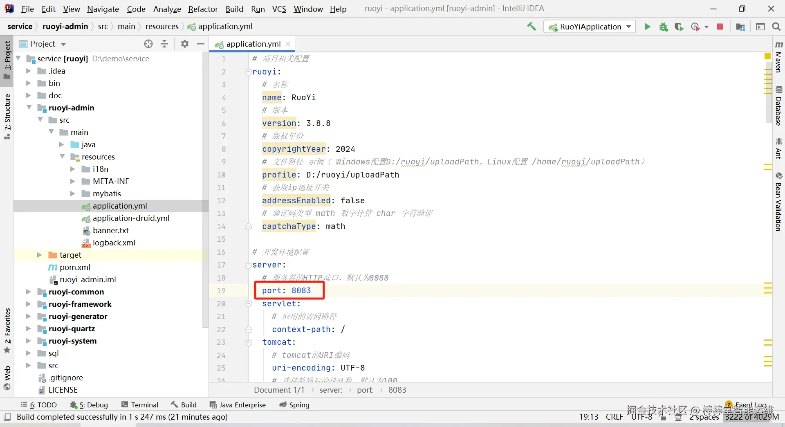Collapse all in Project panel
Screen dimensions: 785x427
pyautogui.click(x=164, y=44)
